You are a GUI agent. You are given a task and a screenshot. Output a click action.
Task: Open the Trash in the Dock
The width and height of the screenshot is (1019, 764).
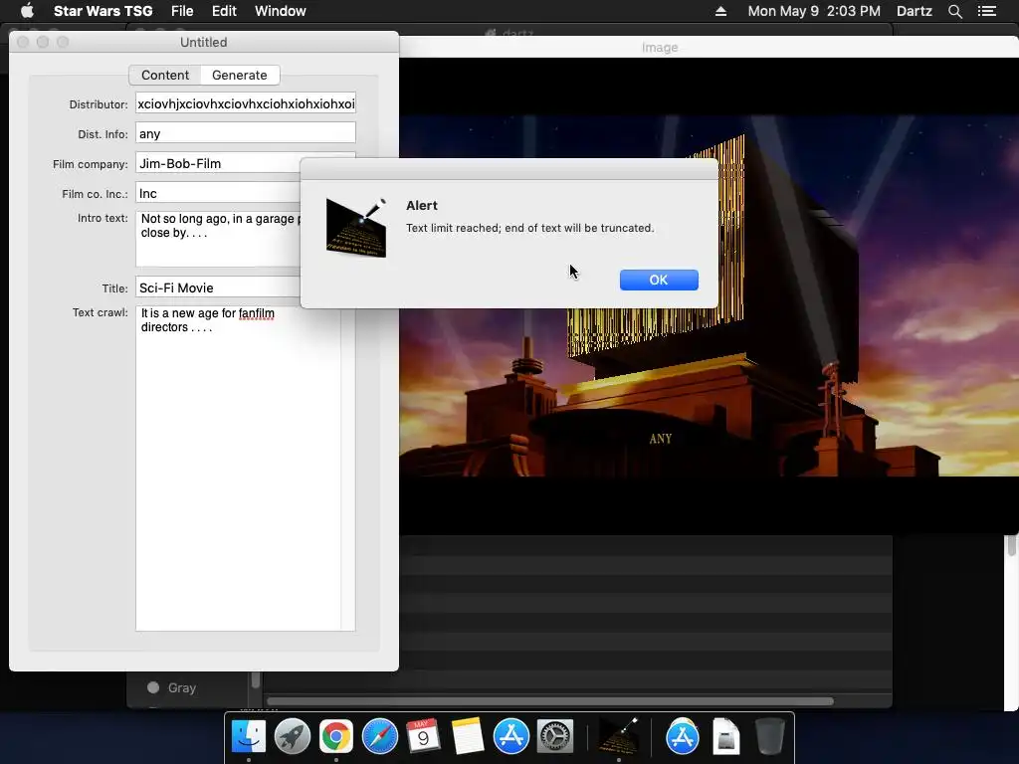[x=769, y=737]
